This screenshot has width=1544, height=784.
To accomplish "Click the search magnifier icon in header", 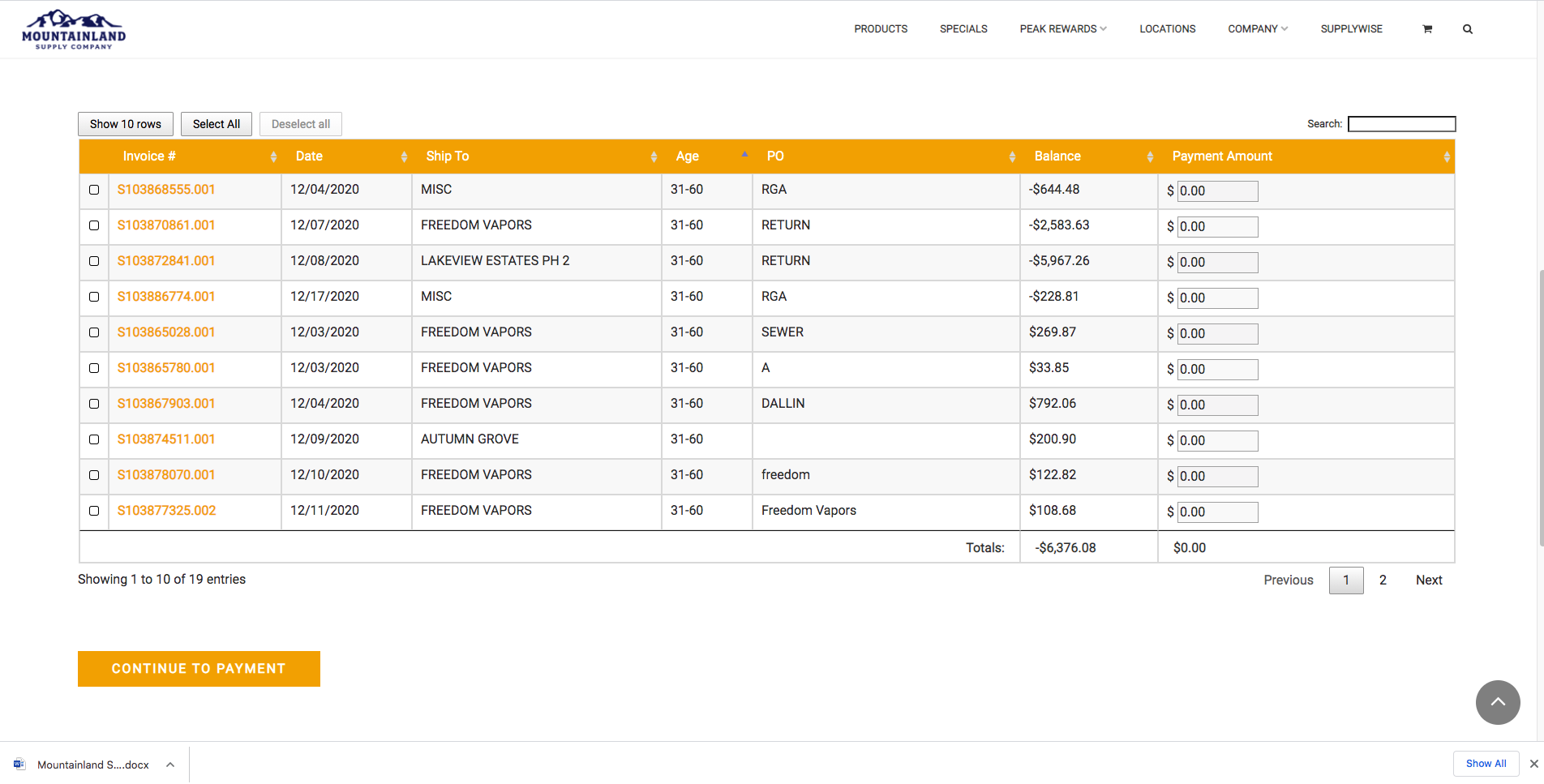I will (1467, 29).
